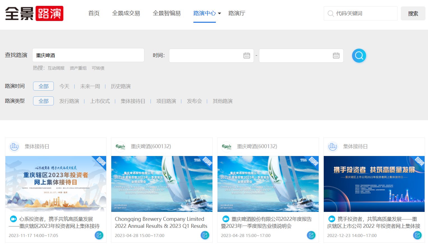Click Carlsberg logo on second card header
This screenshot has width=428, height=246.
point(121,146)
